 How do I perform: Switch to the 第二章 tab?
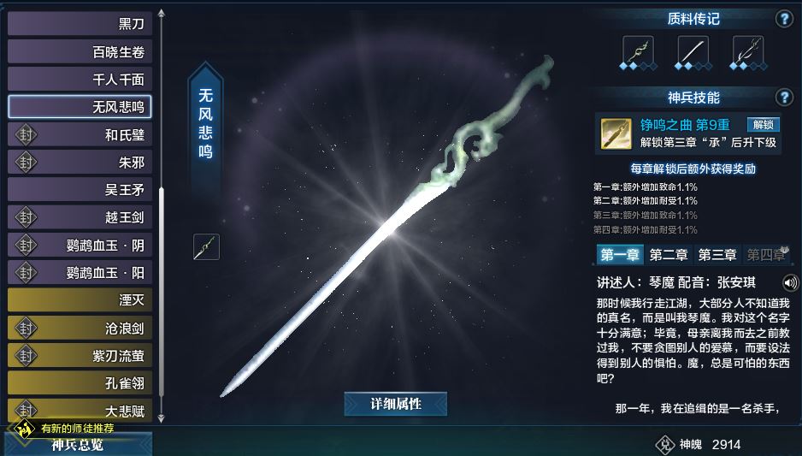pyautogui.click(x=668, y=254)
